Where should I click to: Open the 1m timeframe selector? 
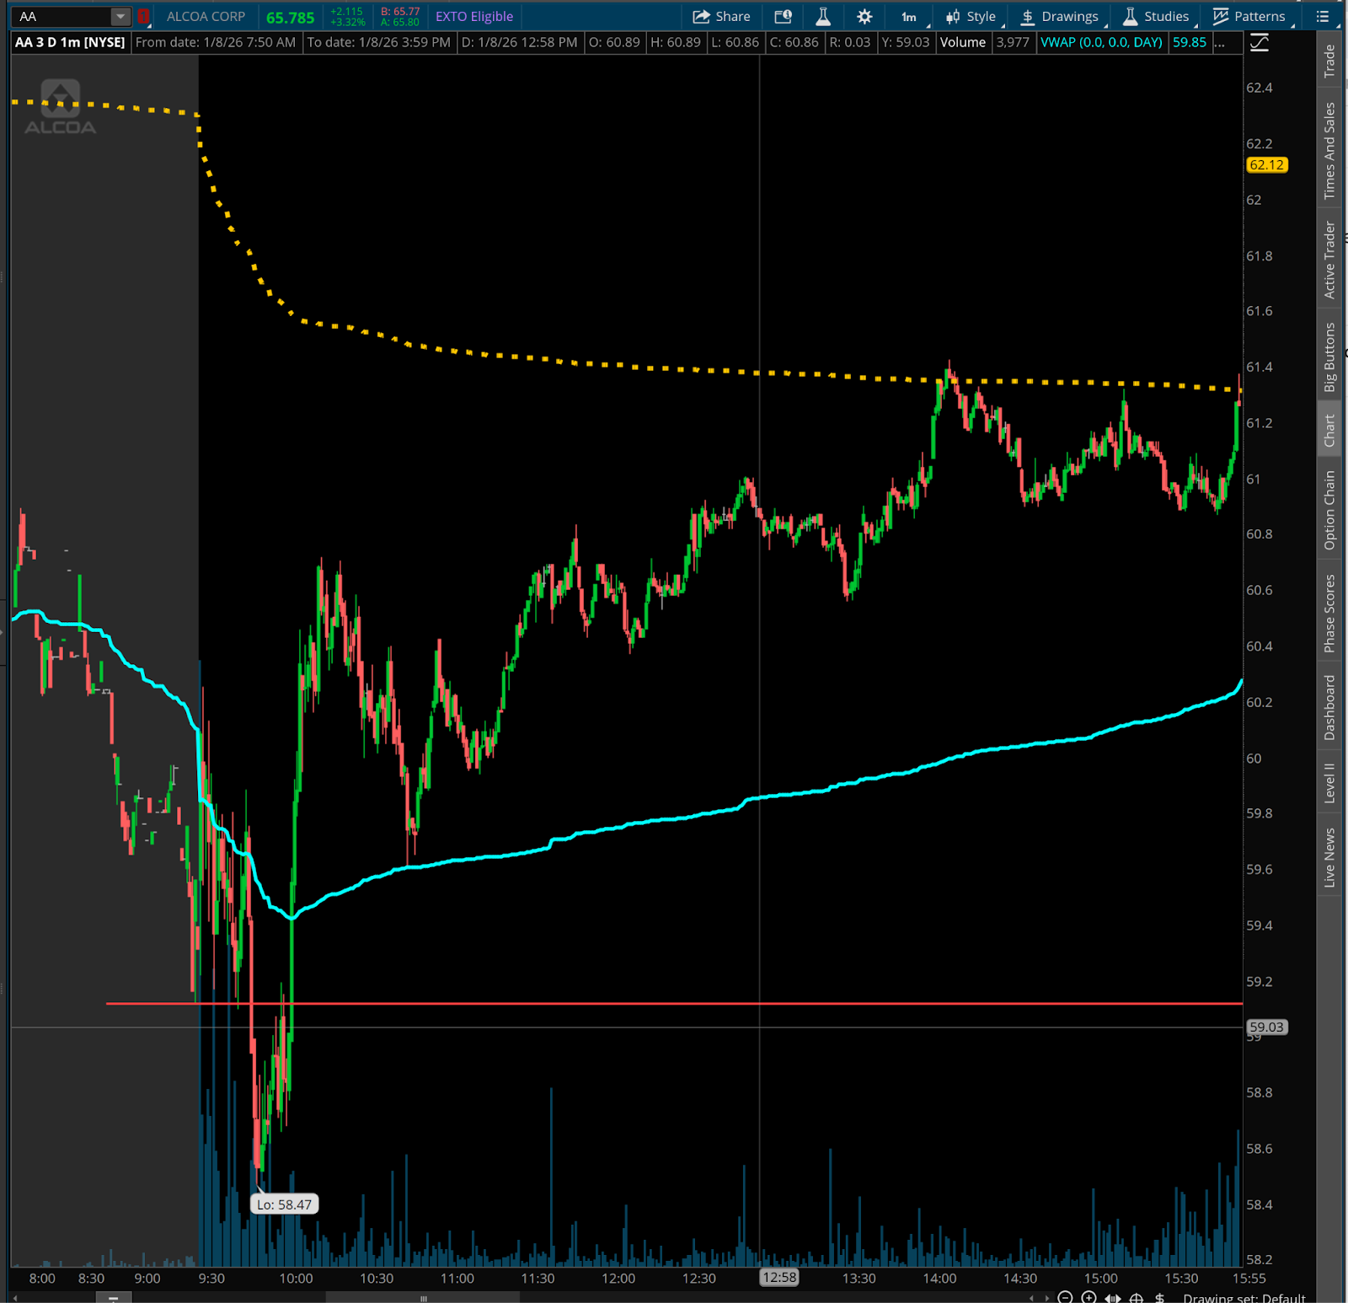pos(909,17)
